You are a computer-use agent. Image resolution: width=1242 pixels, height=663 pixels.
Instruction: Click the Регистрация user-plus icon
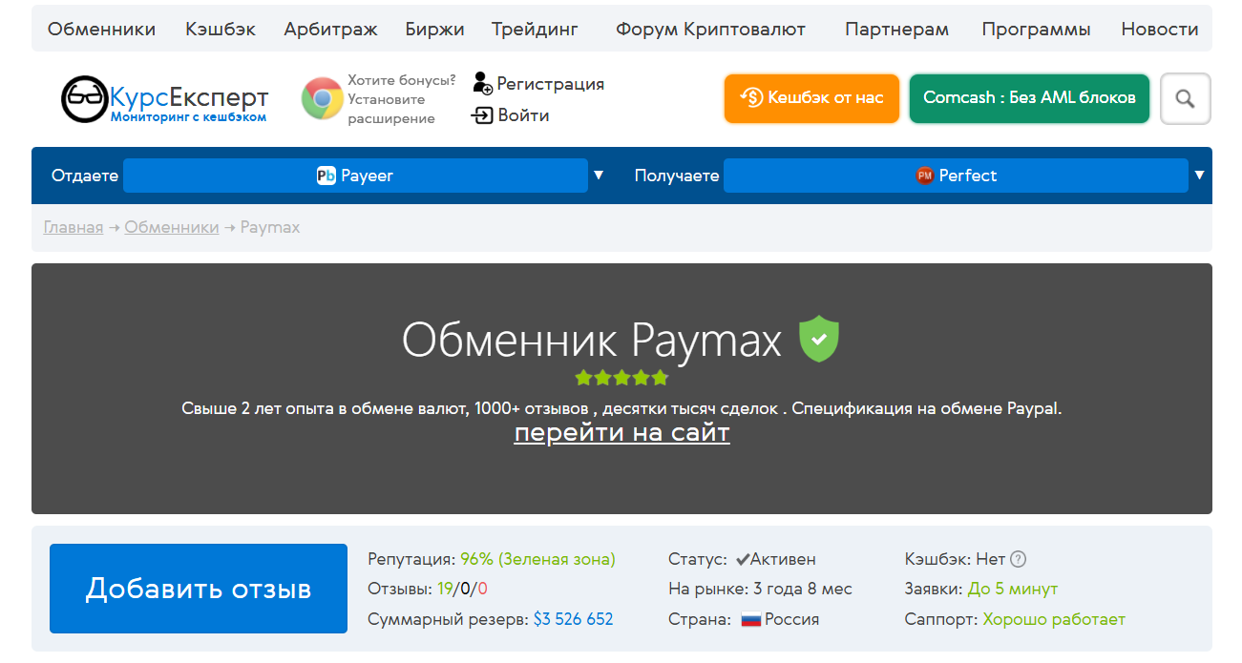coord(482,83)
